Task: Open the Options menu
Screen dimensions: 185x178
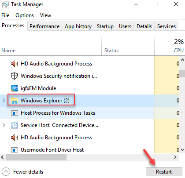Action: tap(25, 15)
